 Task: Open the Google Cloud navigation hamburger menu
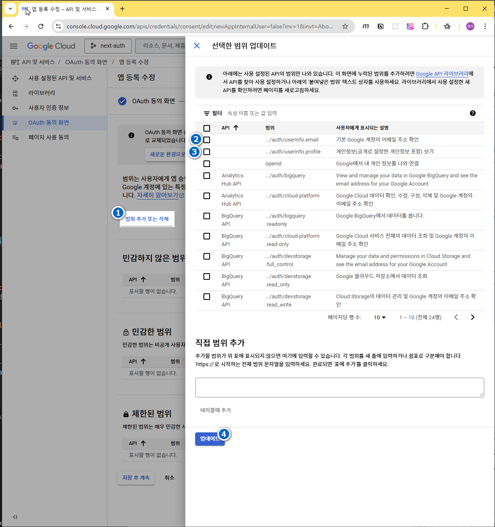pos(14,46)
